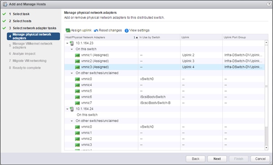This screenshot has height=165, width=273.
Task: Click the adapter icon for vmnic3 (Assigned)
Action: (77, 67)
